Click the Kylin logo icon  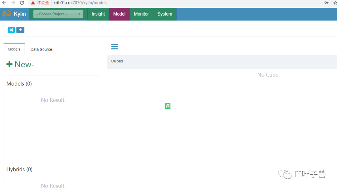point(7,14)
